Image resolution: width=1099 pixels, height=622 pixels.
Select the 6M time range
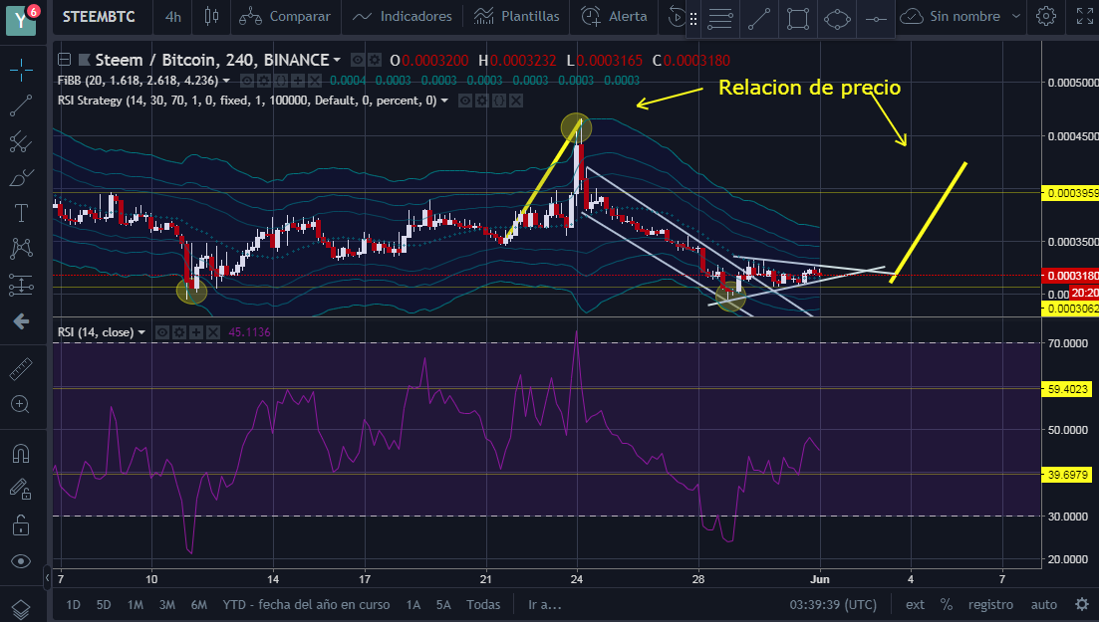(x=198, y=604)
